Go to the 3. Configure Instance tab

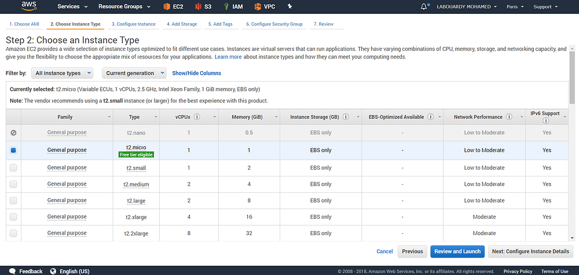[133, 24]
